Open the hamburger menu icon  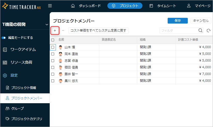(50, 6)
